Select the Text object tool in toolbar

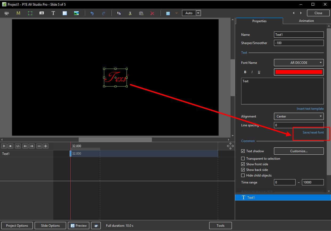click(x=53, y=13)
